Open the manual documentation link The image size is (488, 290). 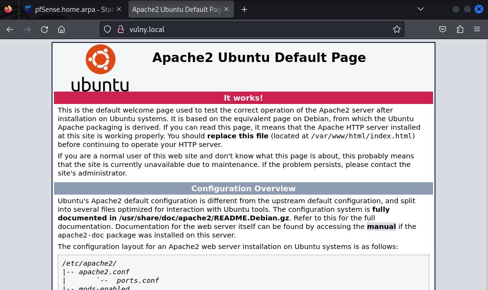click(x=381, y=227)
